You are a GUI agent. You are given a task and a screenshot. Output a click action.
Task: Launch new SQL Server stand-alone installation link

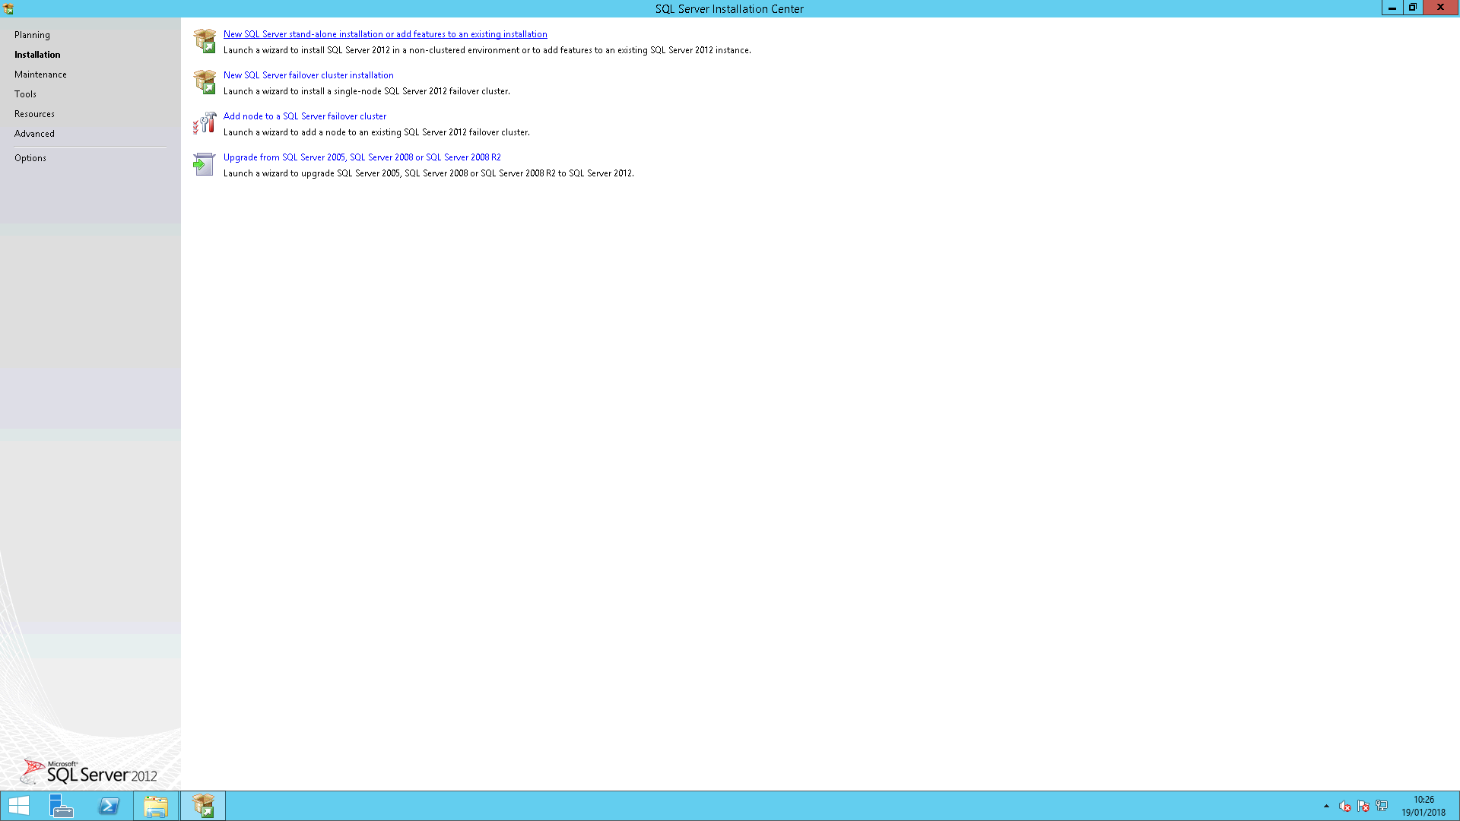point(386,34)
